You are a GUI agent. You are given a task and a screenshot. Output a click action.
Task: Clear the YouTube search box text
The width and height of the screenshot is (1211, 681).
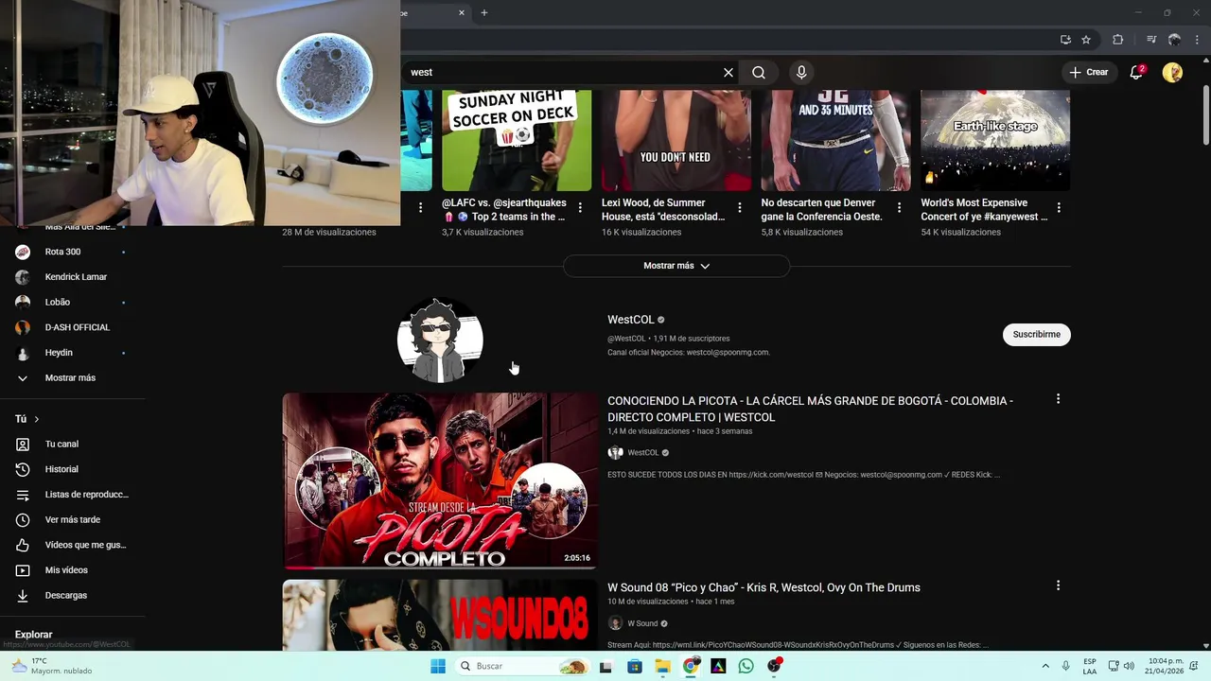(x=728, y=72)
